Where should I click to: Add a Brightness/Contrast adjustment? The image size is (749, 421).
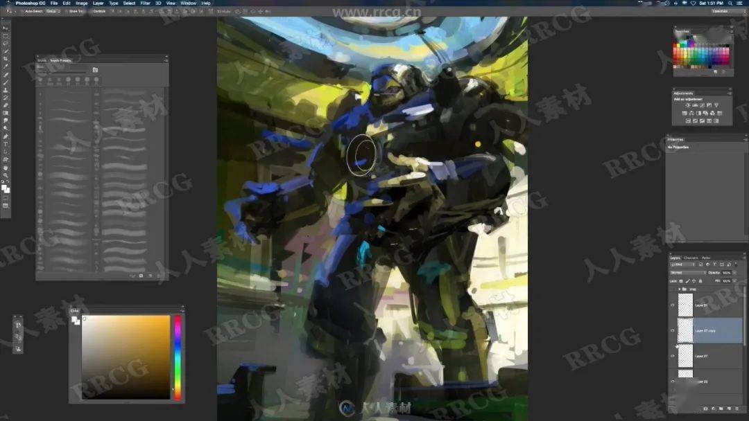[687, 105]
